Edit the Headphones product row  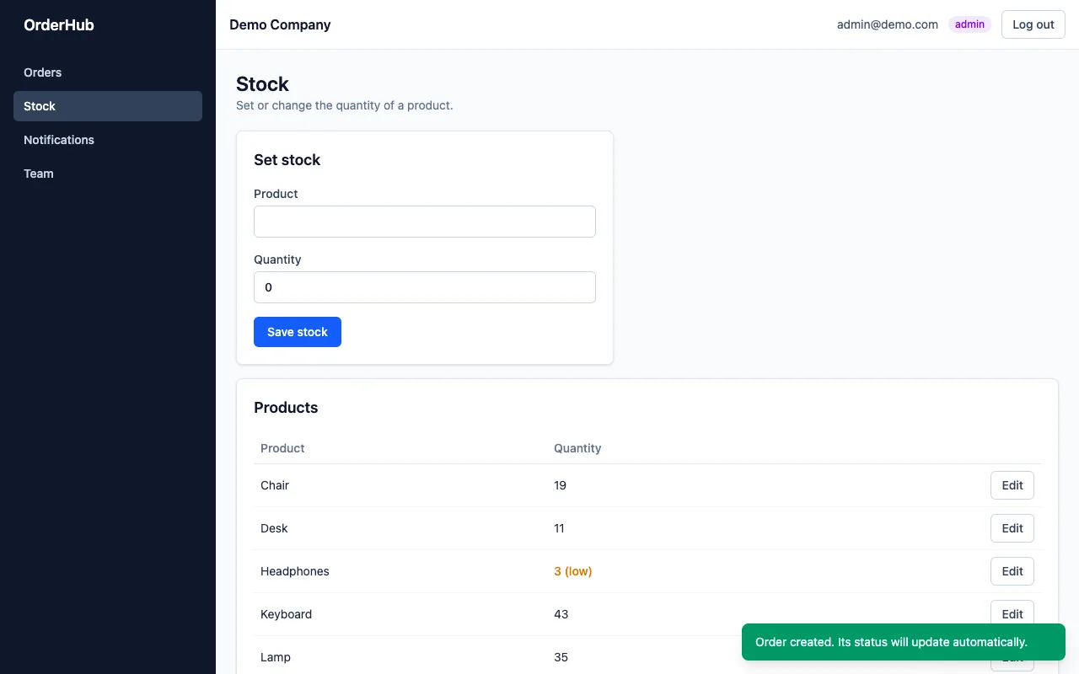click(1012, 571)
